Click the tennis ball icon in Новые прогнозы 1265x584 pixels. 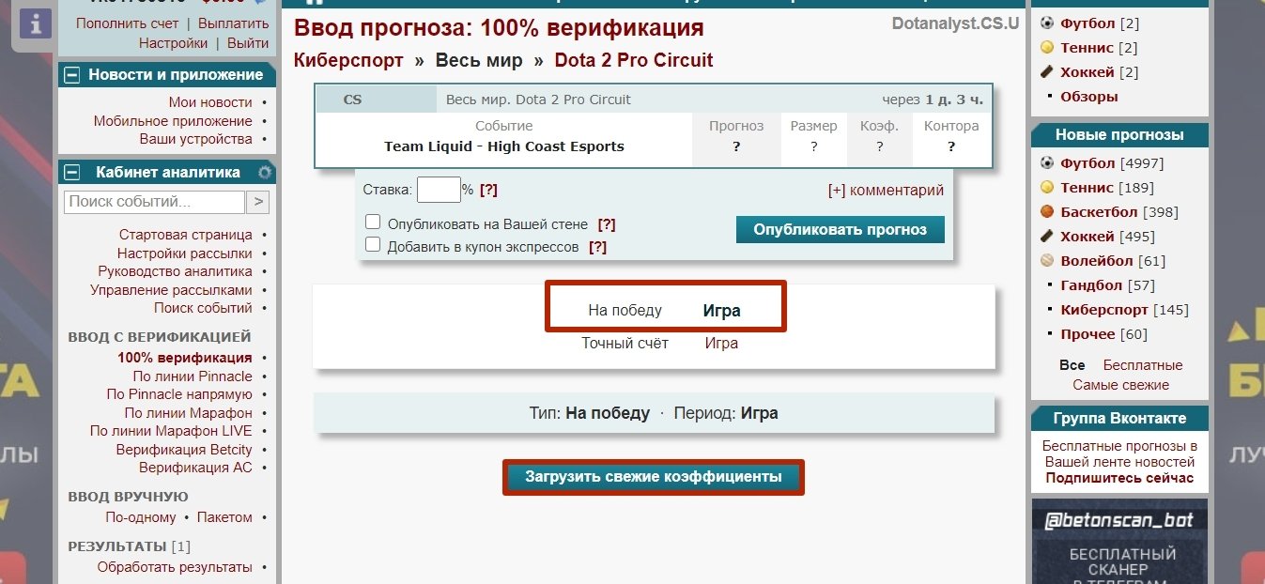point(1047,188)
